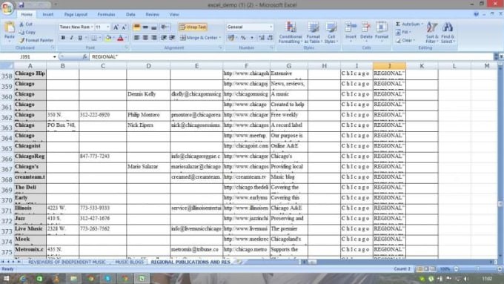Open the MUSIC BLOGS sheet tab
Screen dimensions: 504x284
(129, 262)
